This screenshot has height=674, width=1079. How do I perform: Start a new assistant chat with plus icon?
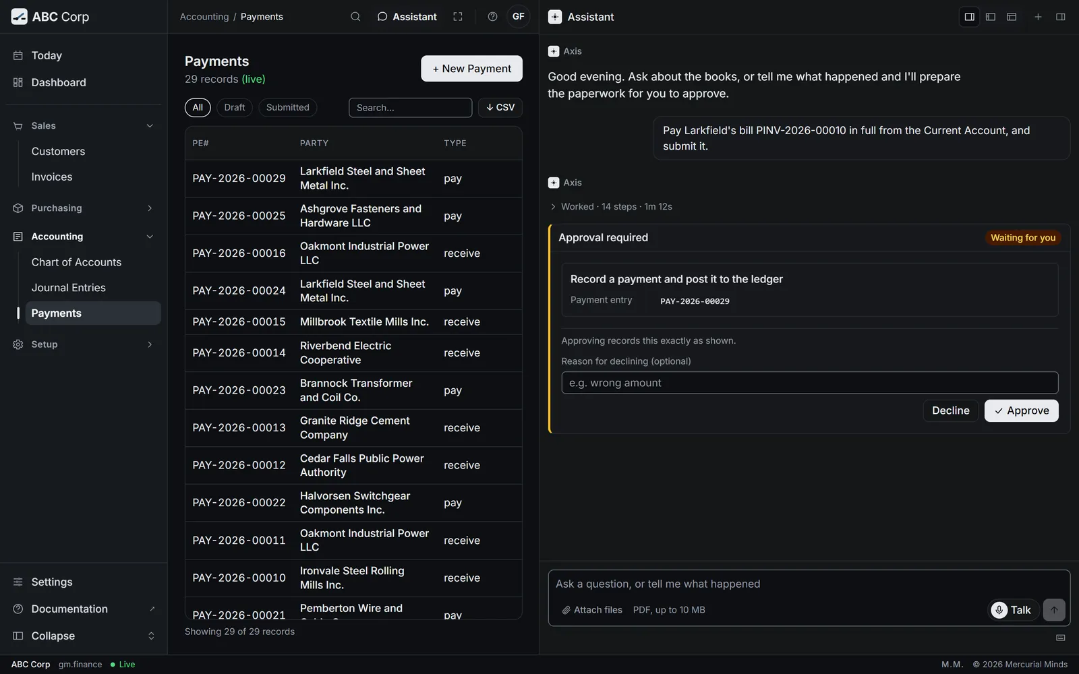(1038, 17)
